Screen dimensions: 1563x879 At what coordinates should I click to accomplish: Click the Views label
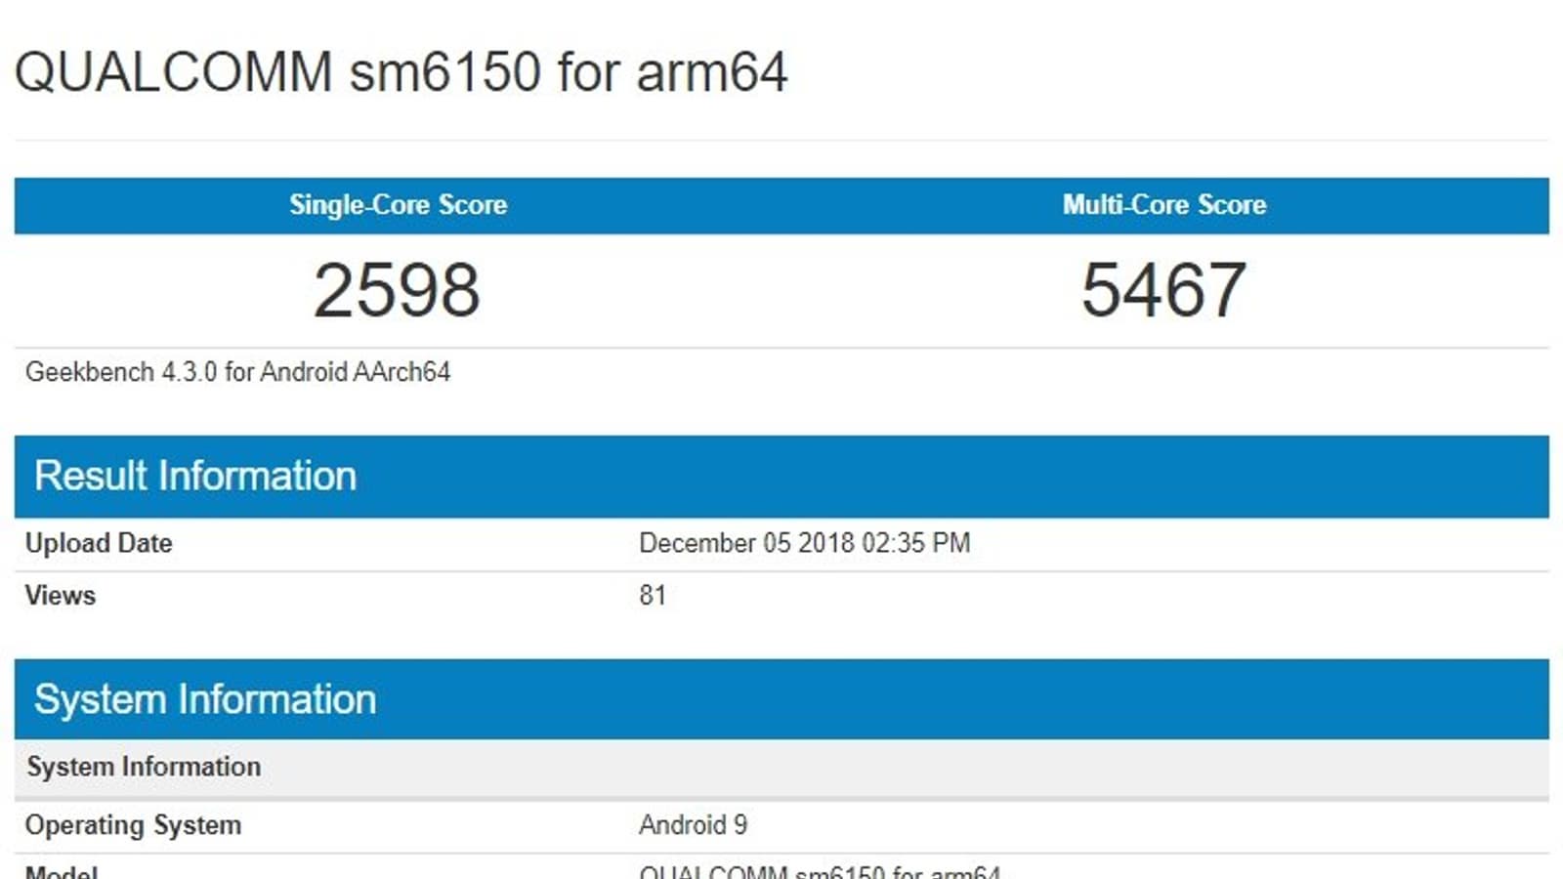point(61,596)
